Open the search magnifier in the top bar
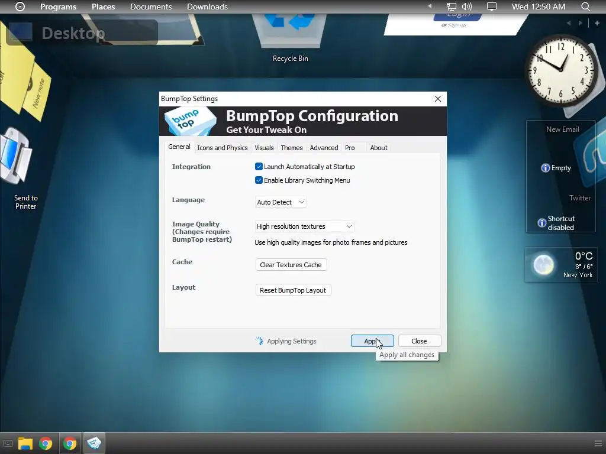This screenshot has width=606, height=454. [585, 7]
